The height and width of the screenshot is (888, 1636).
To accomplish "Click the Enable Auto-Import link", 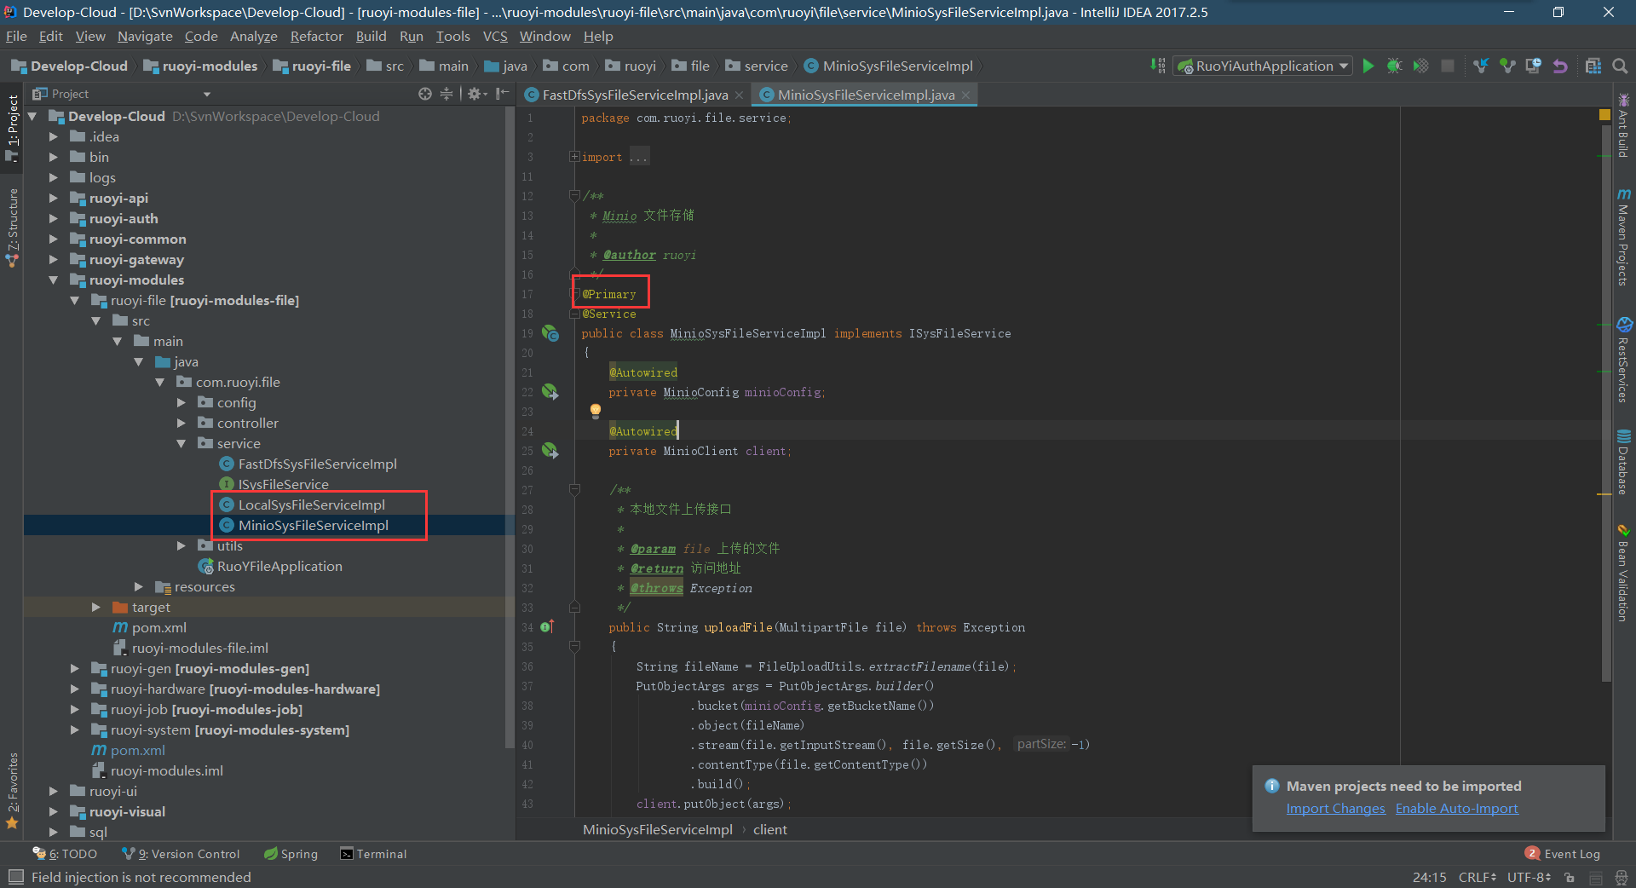I will [1456, 808].
